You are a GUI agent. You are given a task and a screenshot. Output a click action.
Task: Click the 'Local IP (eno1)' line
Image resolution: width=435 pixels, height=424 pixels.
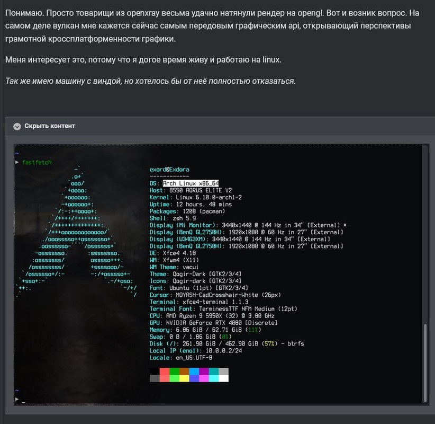pos(196,351)
